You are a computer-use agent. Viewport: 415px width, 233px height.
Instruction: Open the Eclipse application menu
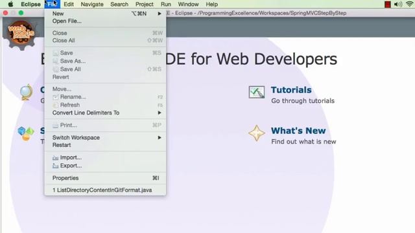point(30,5)
